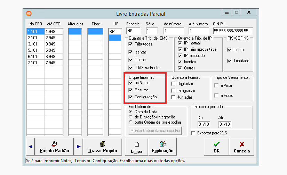This screenshot has width=287, height=175.
Task: Click the UF cell containing SP
Action: 115,31
